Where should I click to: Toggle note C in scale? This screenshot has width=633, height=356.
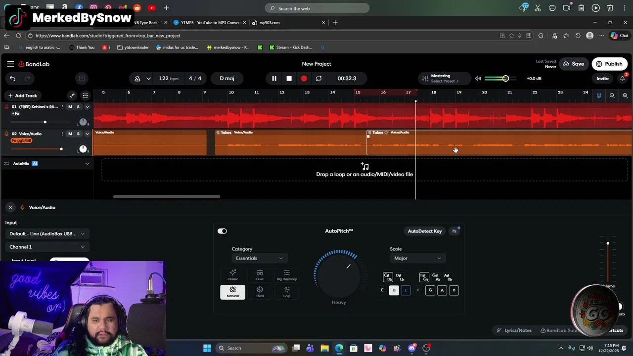[x=382, y=290]
